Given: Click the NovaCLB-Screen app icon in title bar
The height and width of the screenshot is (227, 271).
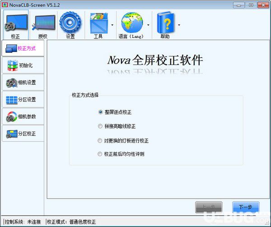Looking at the screenshot, I should coord(5,5).
